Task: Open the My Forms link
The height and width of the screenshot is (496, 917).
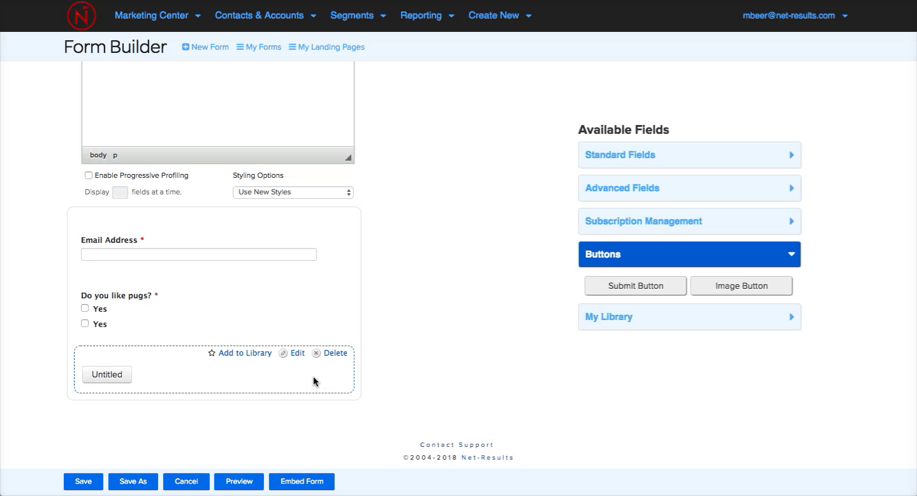Action: (x=263, y=47)
